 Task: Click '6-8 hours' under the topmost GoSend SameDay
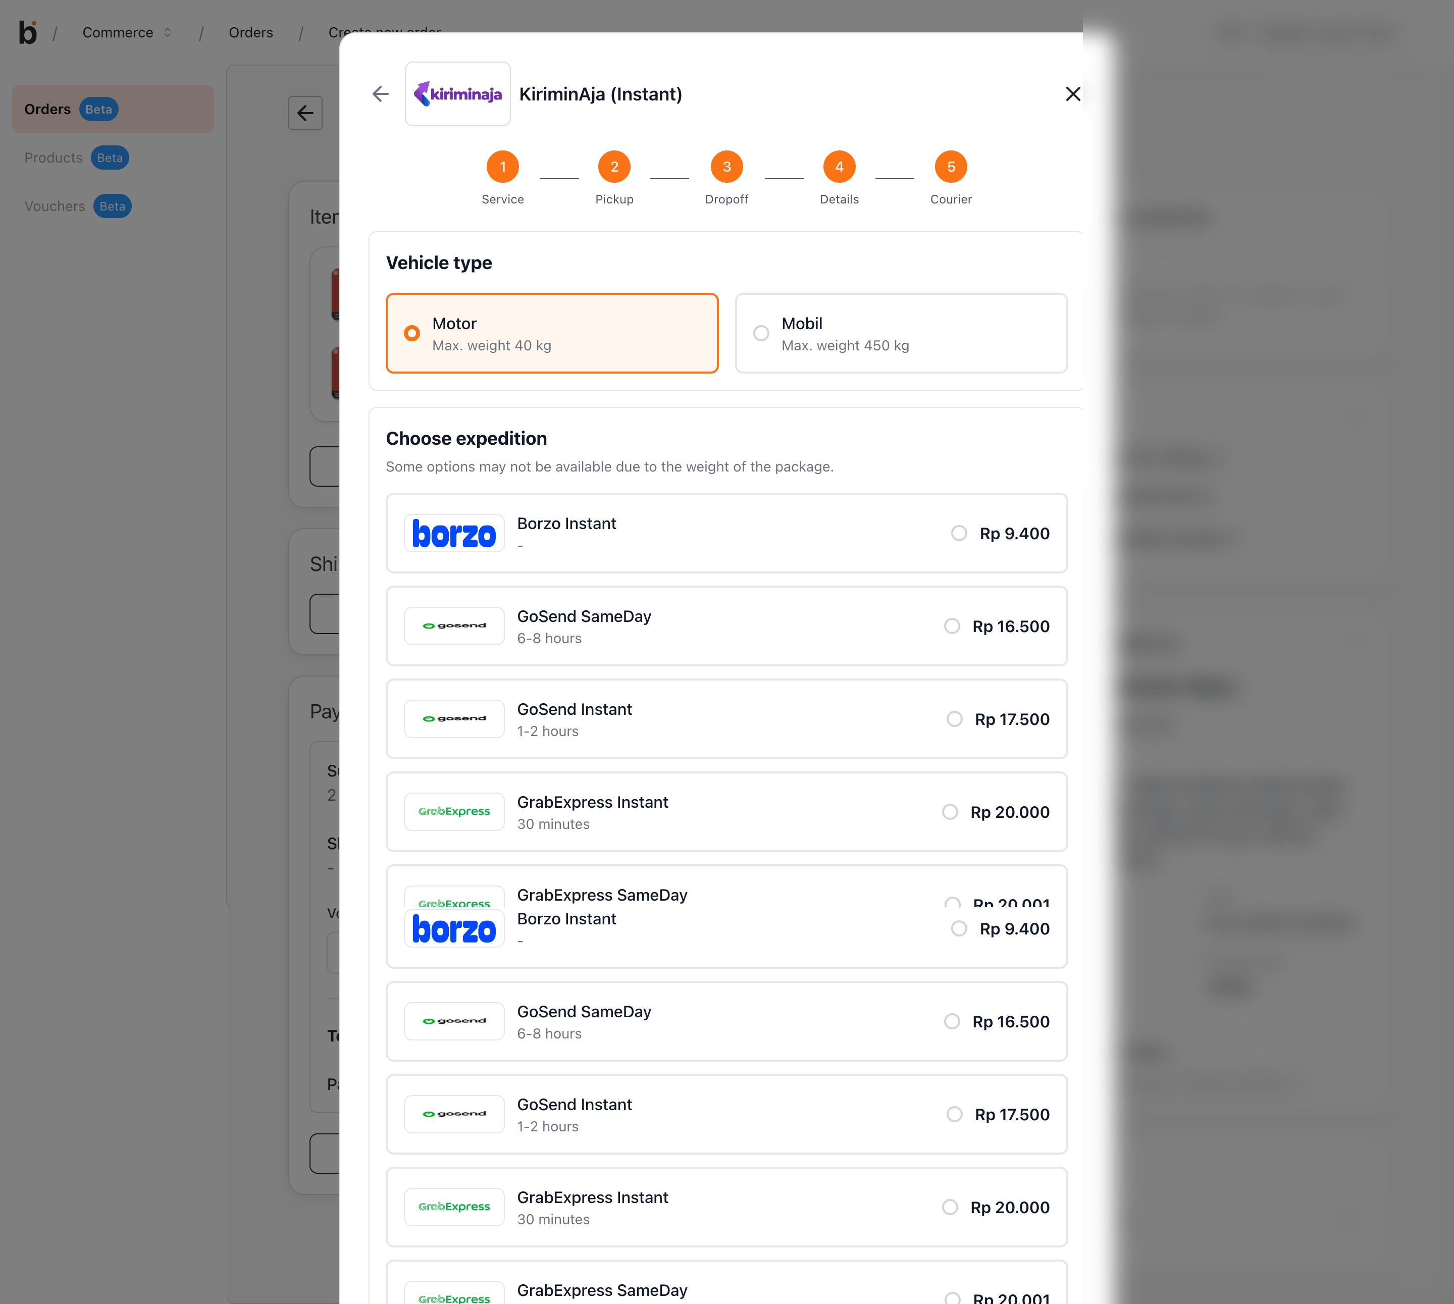pyautogui.click(x=550, y=639)
